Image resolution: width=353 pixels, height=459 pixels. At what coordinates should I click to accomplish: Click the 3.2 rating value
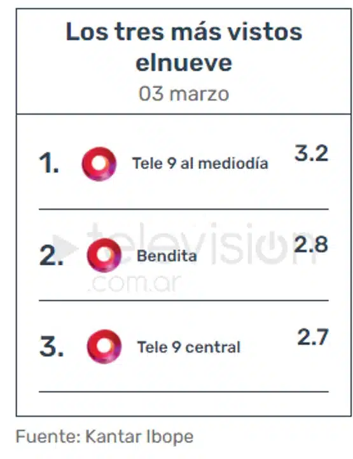click(x=312, y=153)
